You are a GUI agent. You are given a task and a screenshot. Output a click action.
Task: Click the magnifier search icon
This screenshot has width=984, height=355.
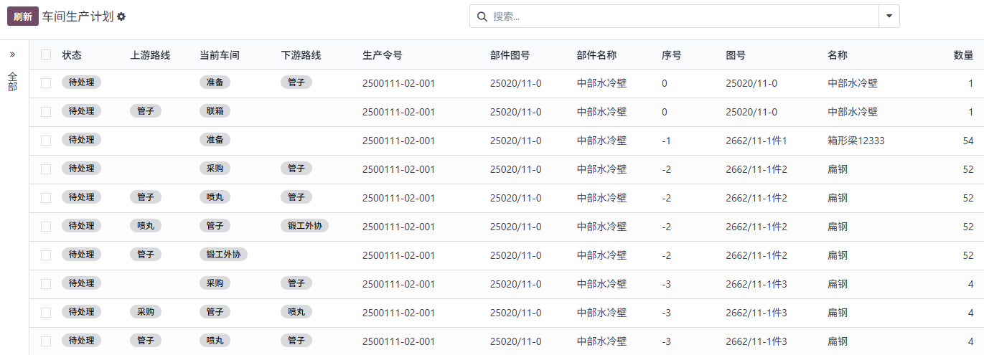482,16
